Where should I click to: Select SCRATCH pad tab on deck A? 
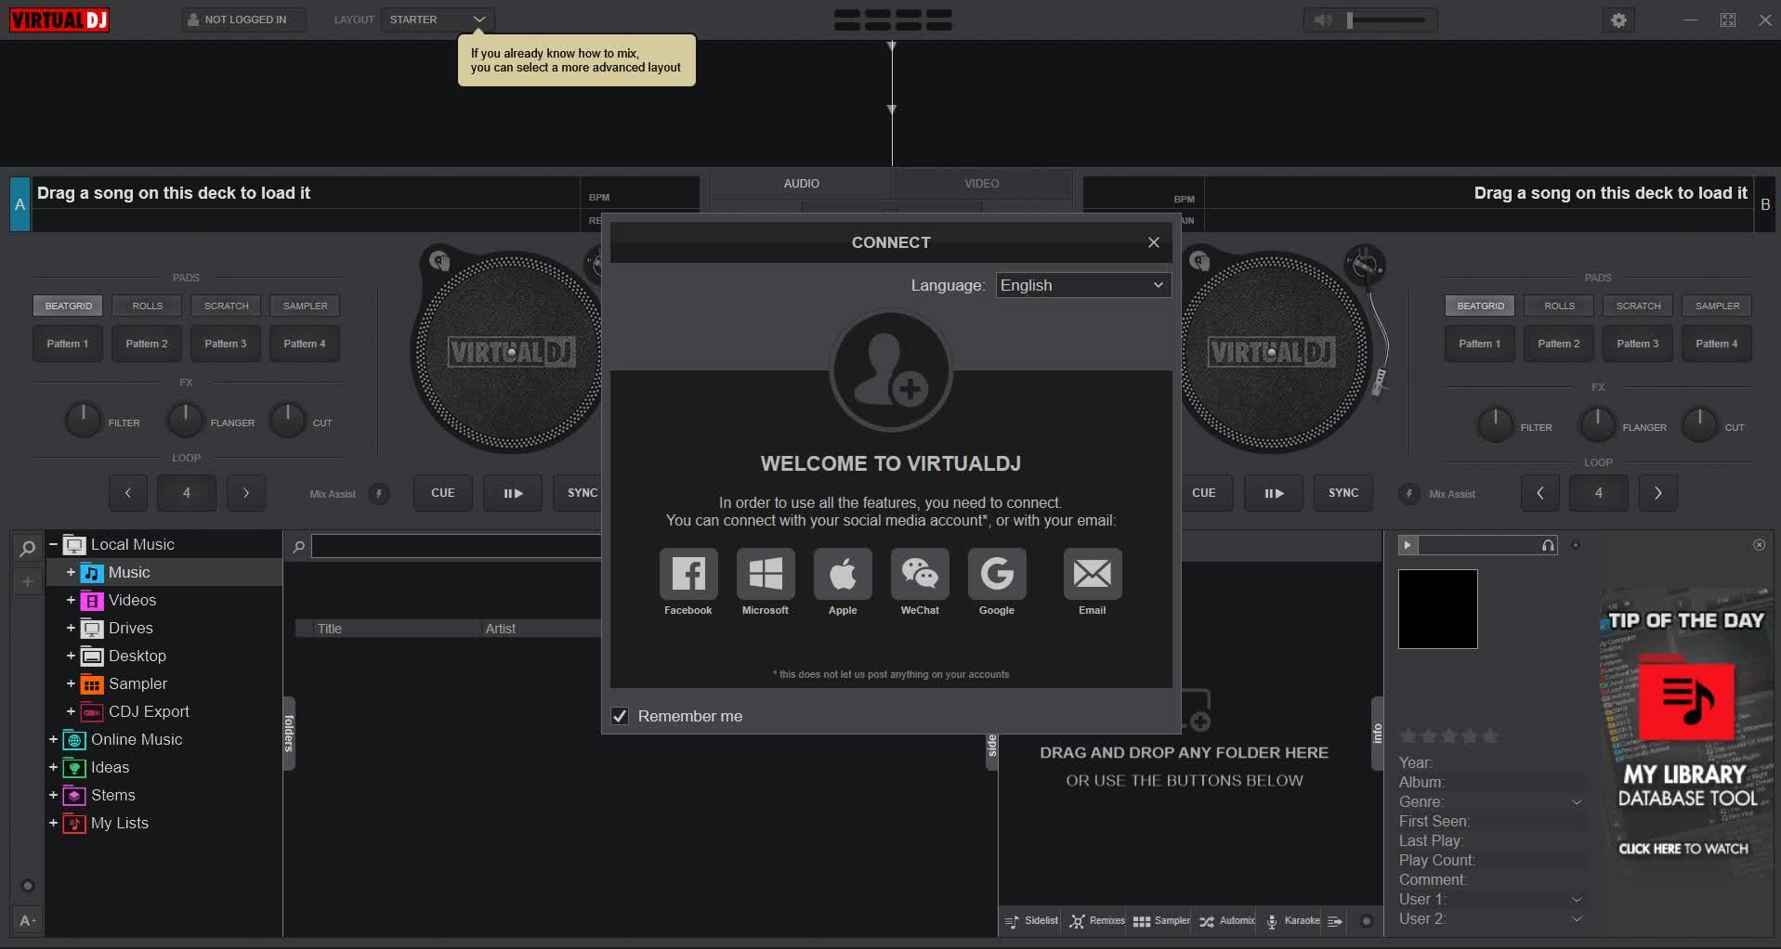(x=227, y=306)
